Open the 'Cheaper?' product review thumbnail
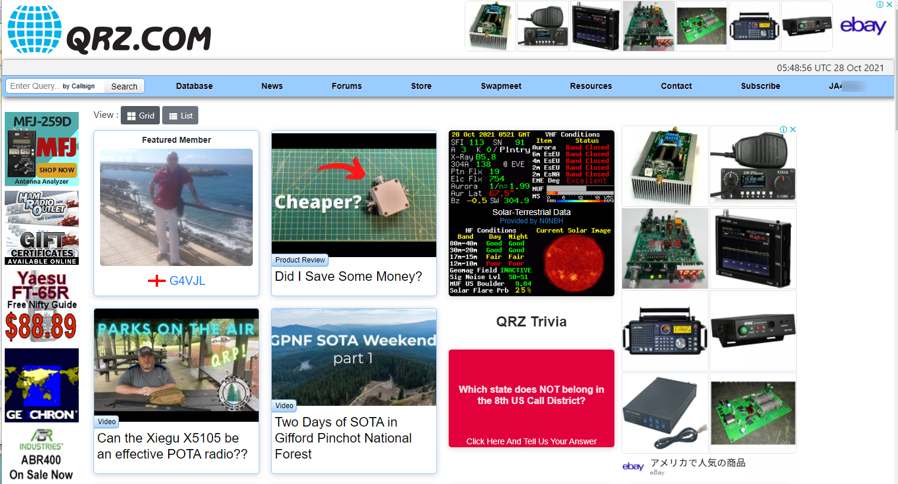Screen dimensions: 898x484 click(354, 195)
